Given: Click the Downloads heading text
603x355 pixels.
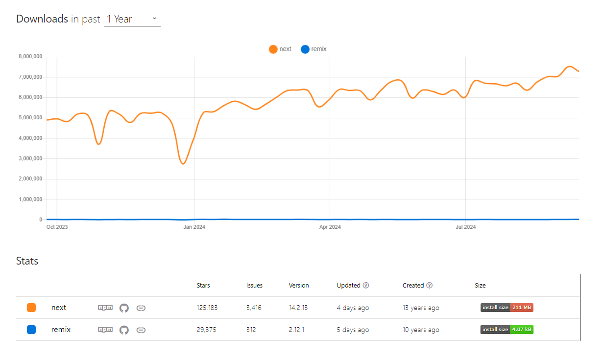Looking at the screenshot, I should click(x=42, y=19).
